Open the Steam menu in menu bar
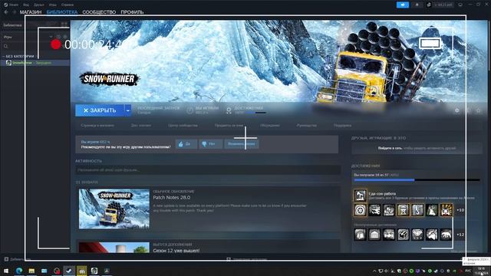 [x=11, y=5]
